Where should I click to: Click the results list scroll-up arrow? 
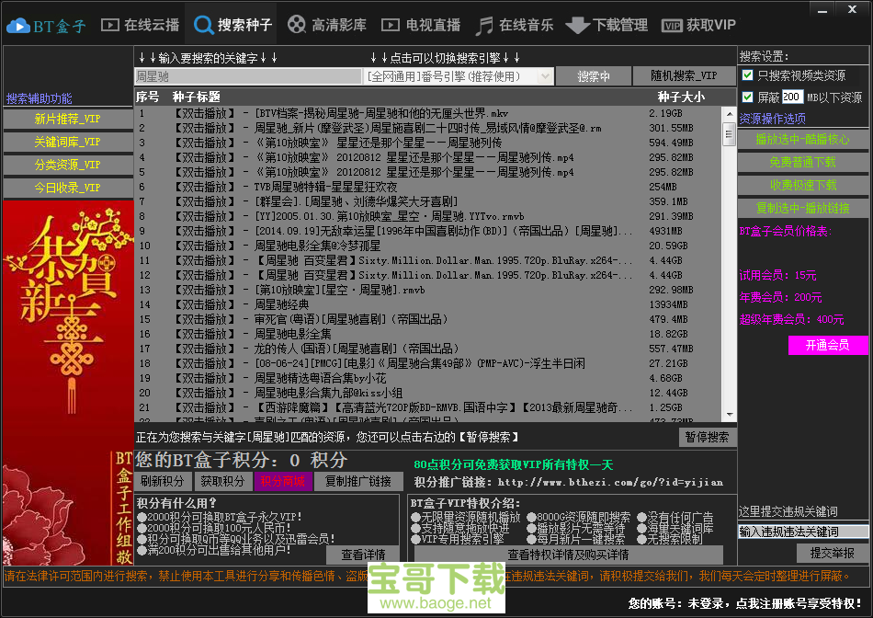pyautogui.click(x=729, y=114)
